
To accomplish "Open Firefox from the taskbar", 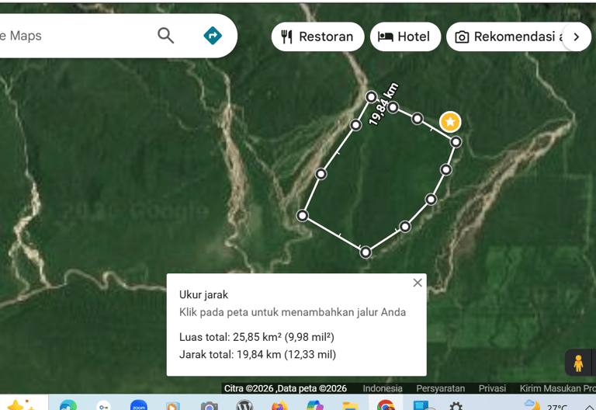I will tap(279, 405).
